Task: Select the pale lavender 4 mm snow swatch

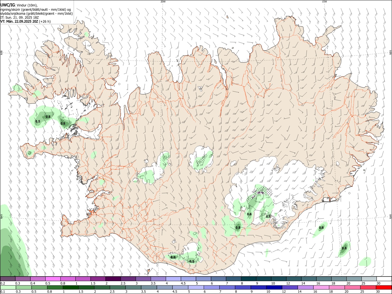Action: (173, 279)
